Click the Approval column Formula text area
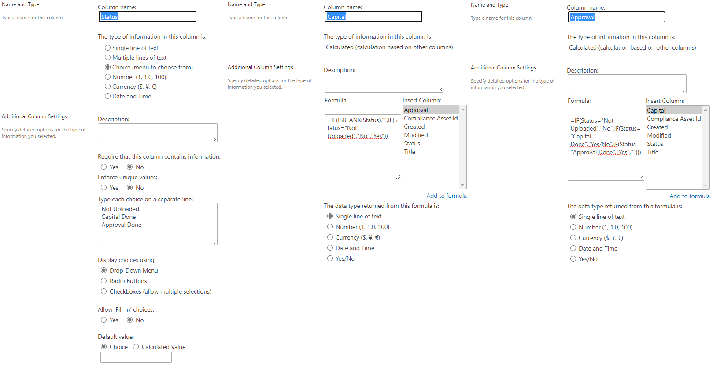This screenshot has width=713, height=367. [x=606, y=148]
